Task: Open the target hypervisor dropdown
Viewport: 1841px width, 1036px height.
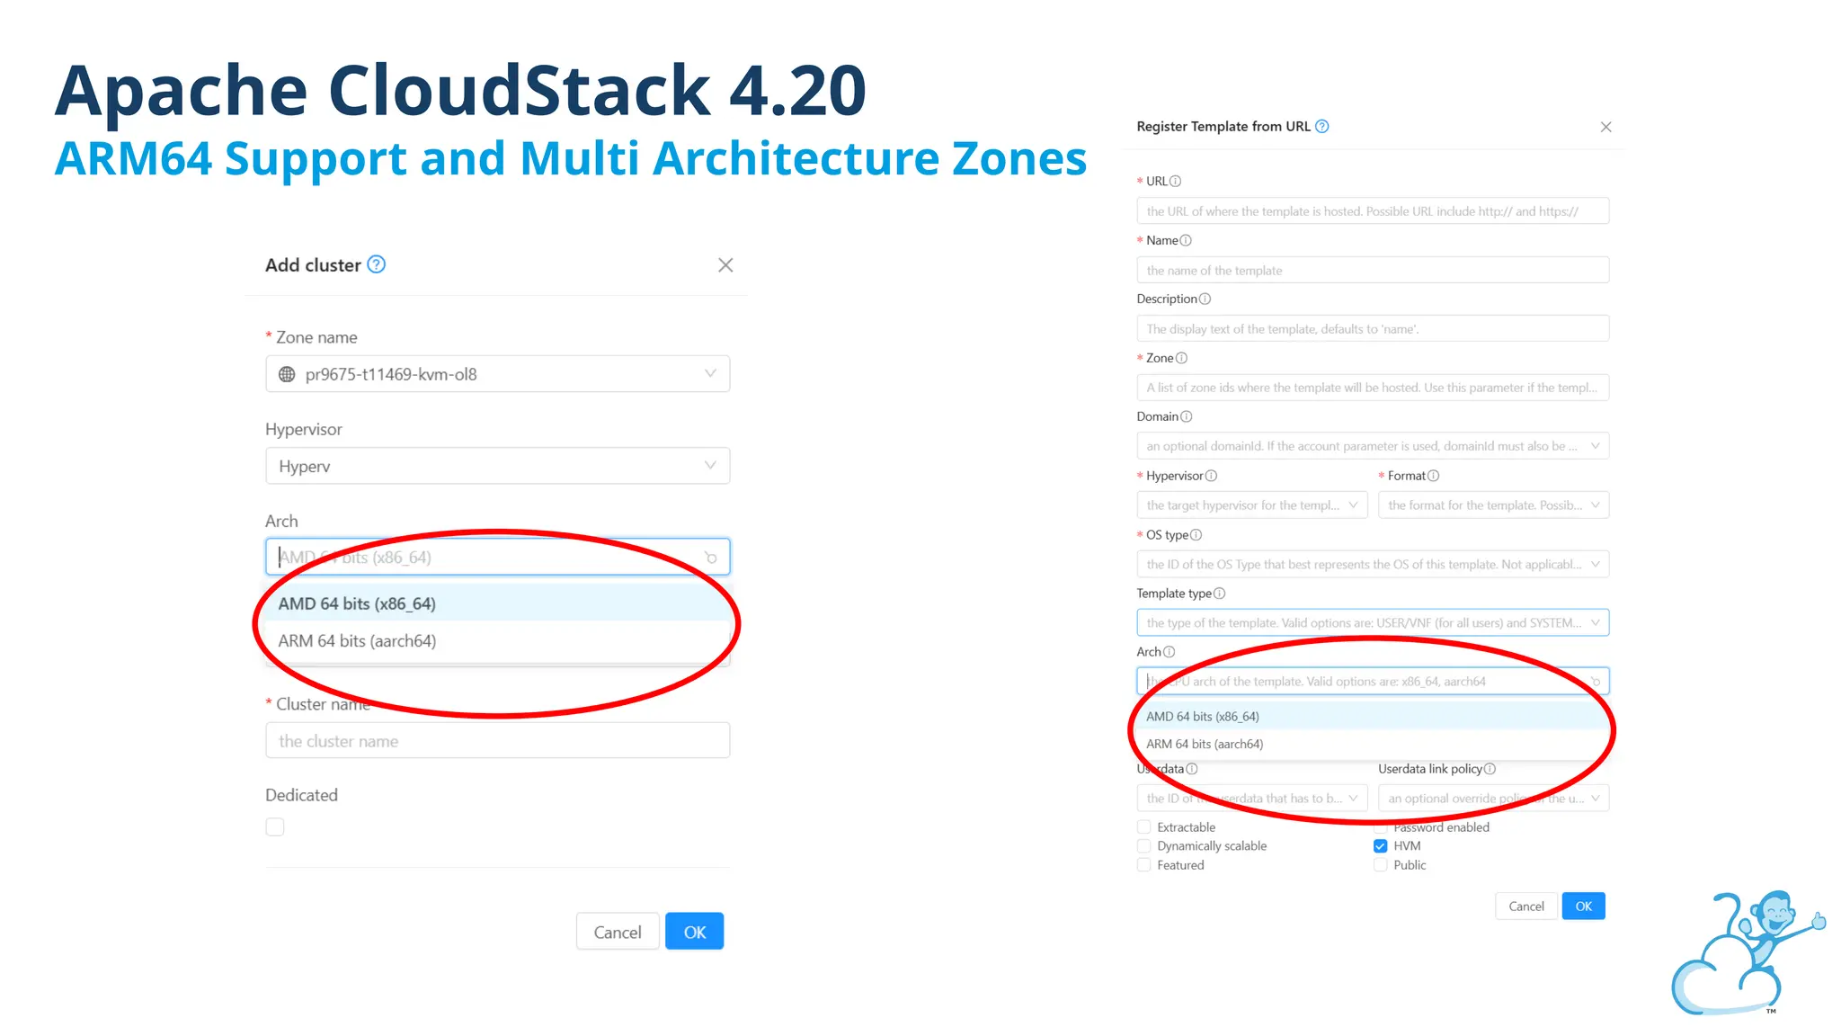Action: pyautogui.click(x=1252, y=505)
